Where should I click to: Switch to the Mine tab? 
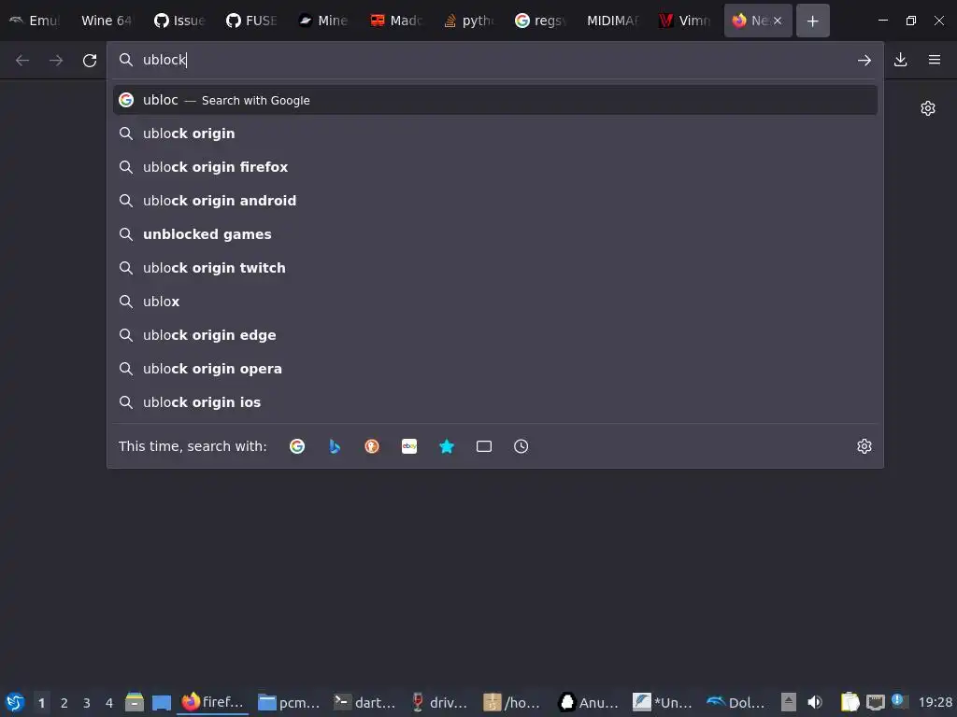322,21
